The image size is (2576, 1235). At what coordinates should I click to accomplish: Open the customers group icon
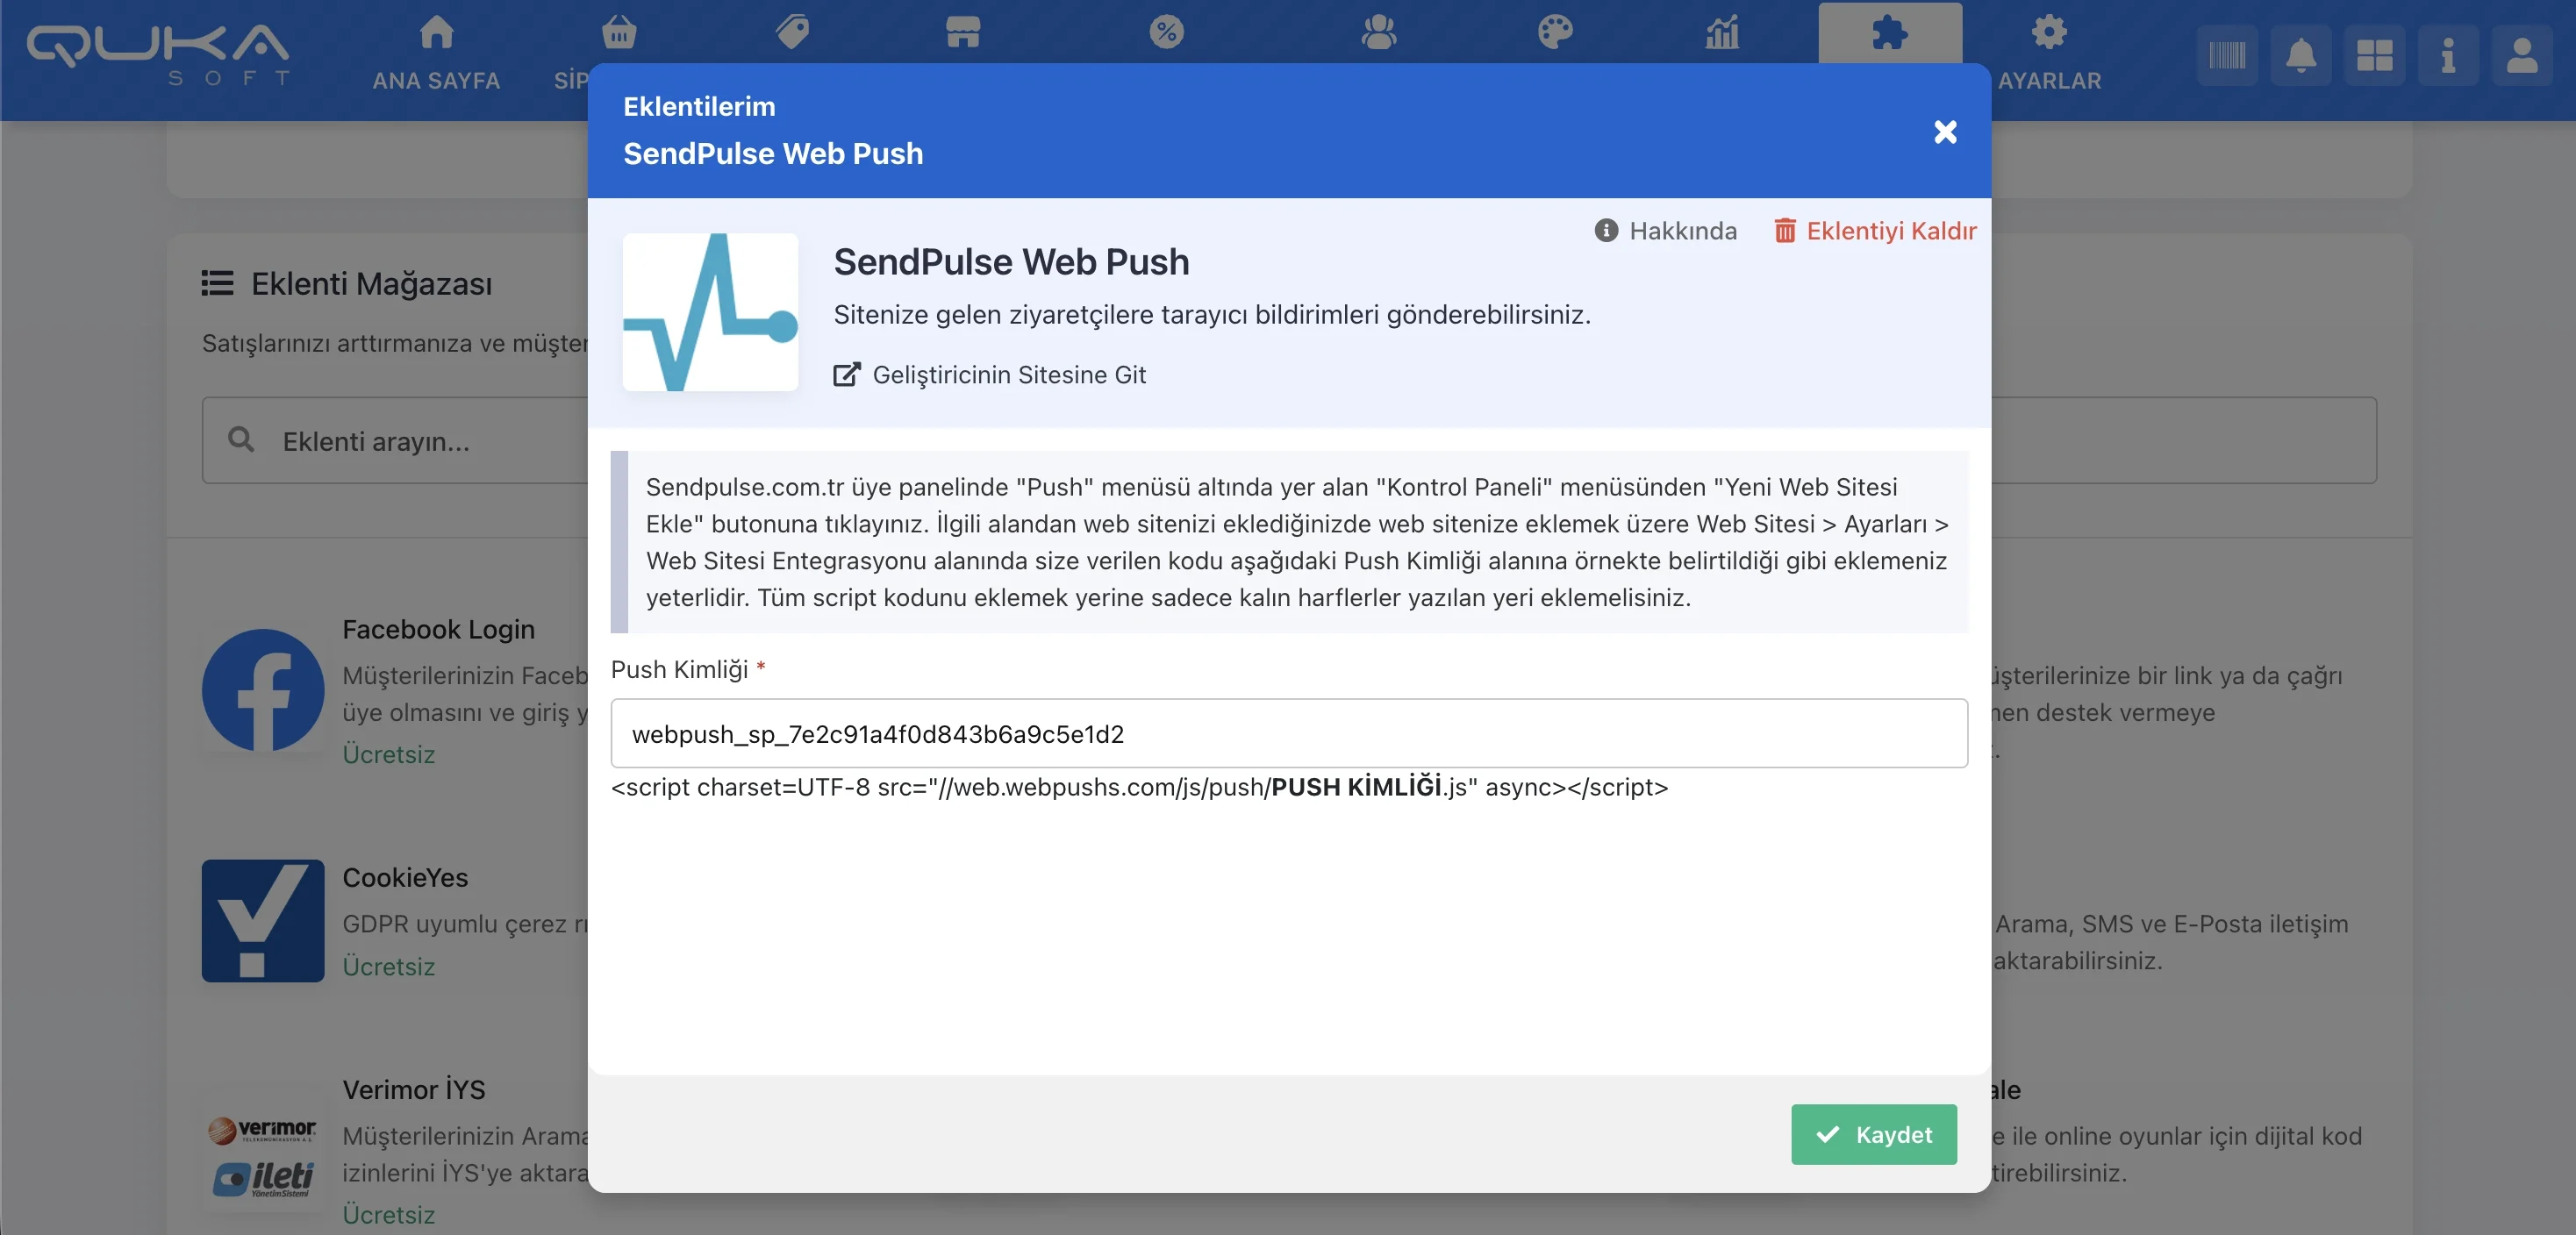[x=1378, y=32]
